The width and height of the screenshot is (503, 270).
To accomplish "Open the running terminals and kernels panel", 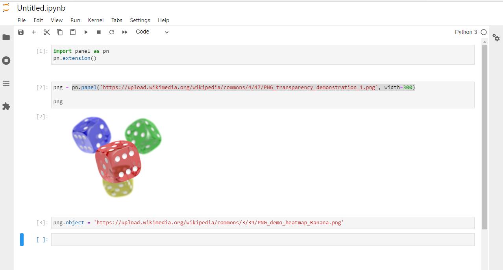I will tap(6, 60).
